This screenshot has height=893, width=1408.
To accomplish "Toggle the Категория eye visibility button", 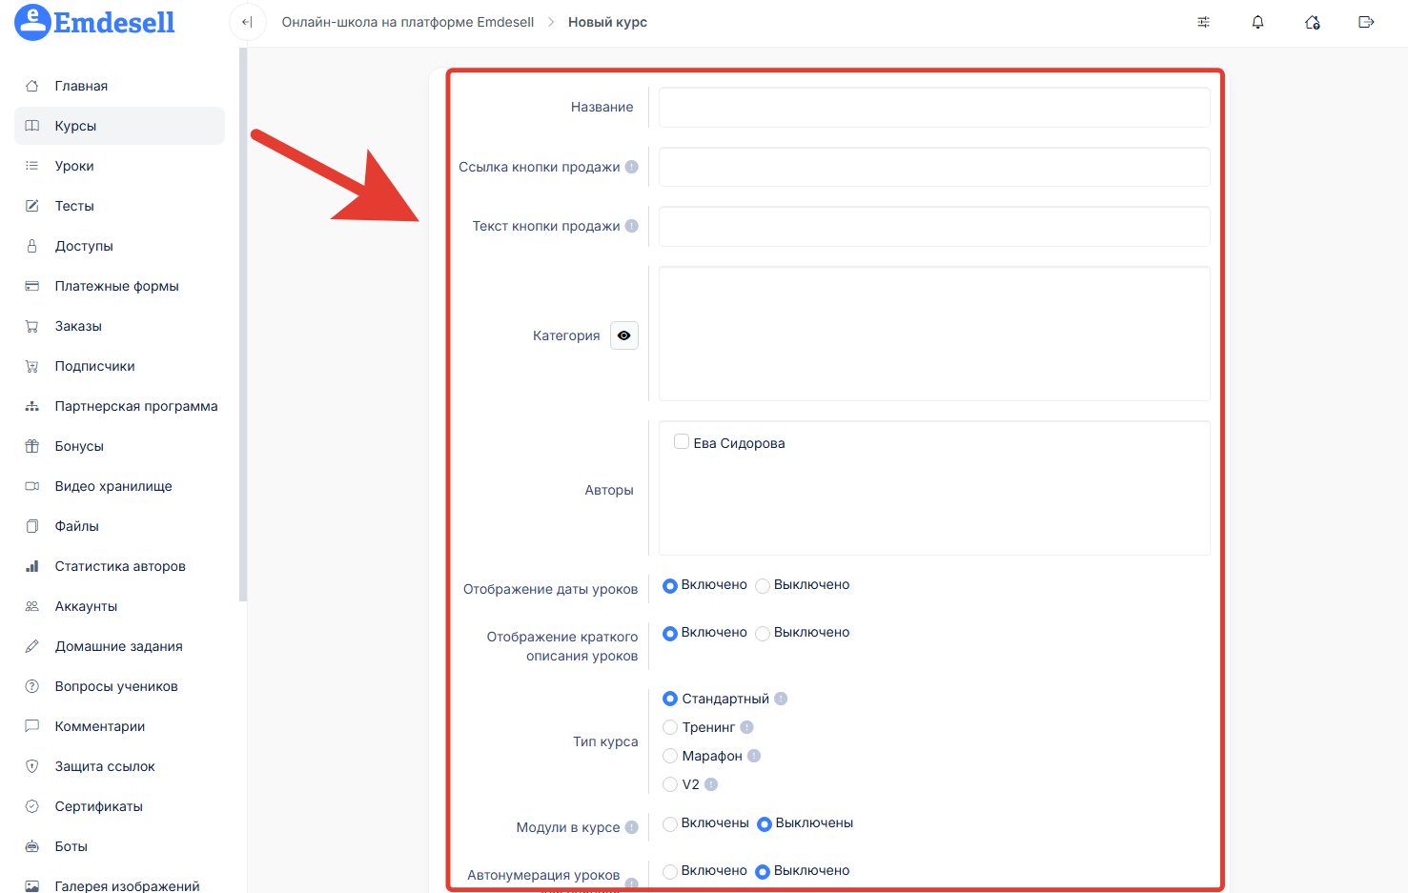I will click(x=624, y=335).
